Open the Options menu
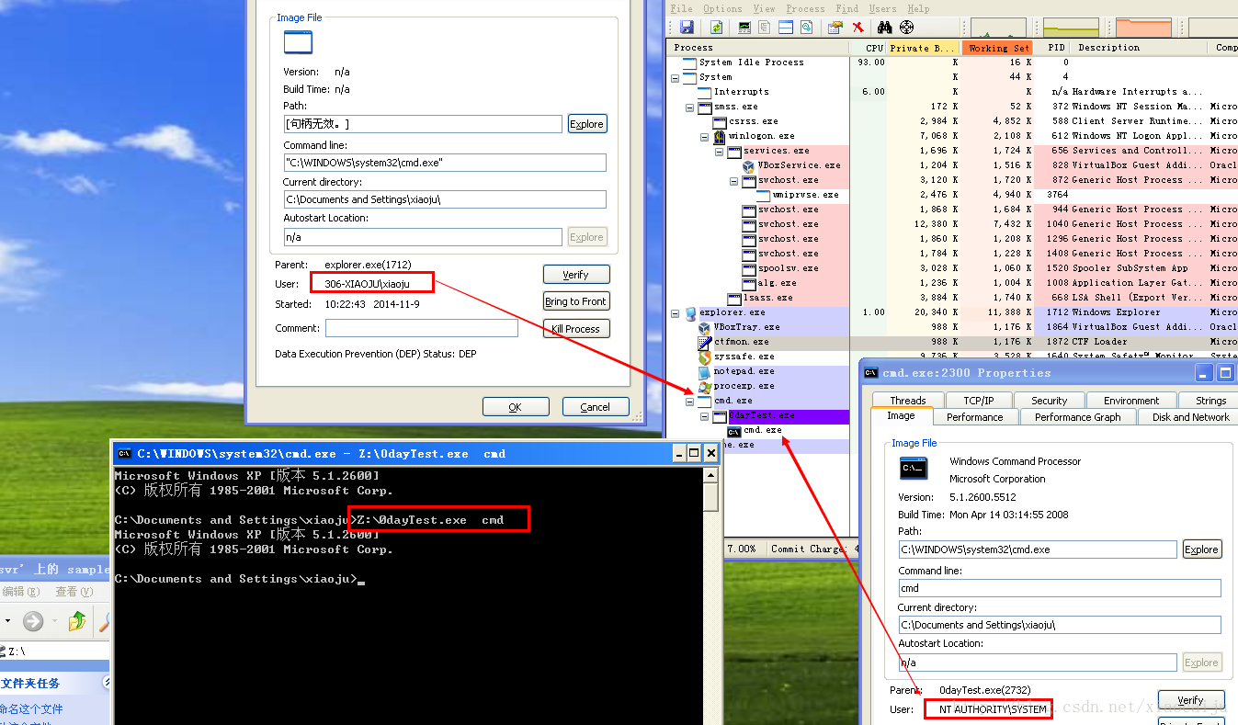 [x=722, y=8]
